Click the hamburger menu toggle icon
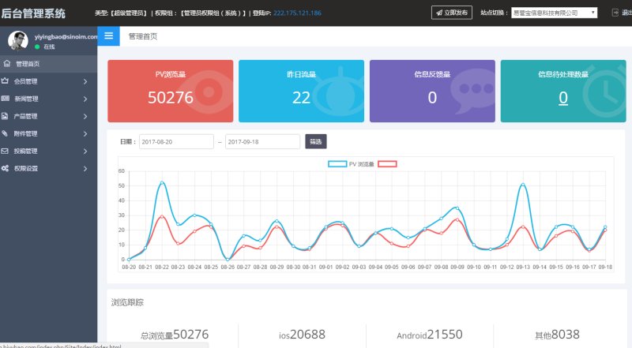The height and width of the screenshot is (348, 632). 108,36
